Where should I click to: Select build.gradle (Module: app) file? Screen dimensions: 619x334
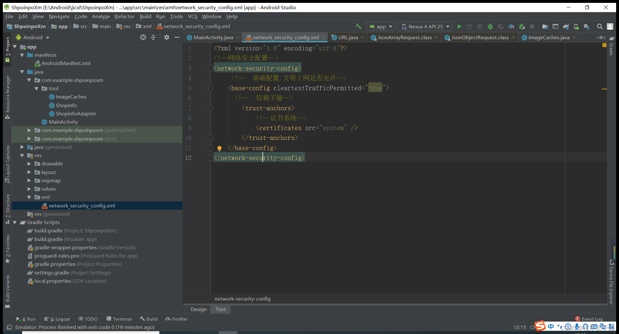coord(65,239)
